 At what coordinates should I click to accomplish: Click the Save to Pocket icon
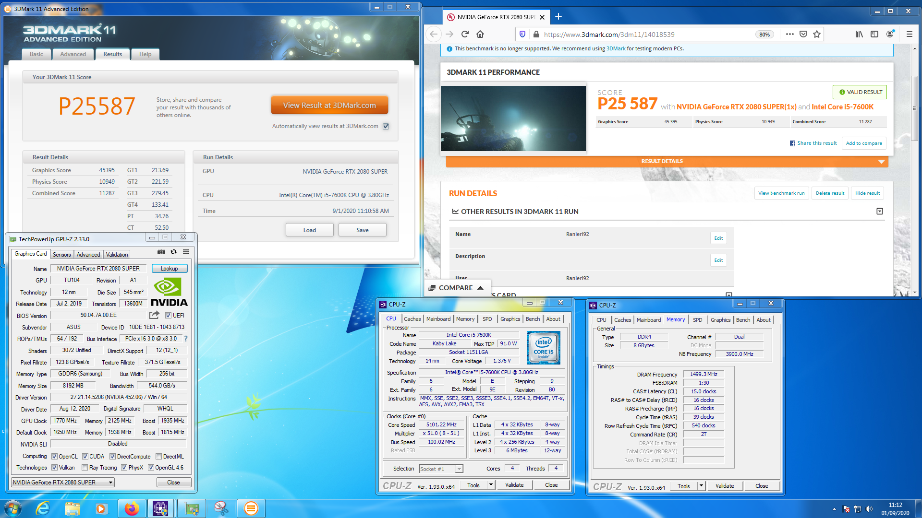(803, 34)
